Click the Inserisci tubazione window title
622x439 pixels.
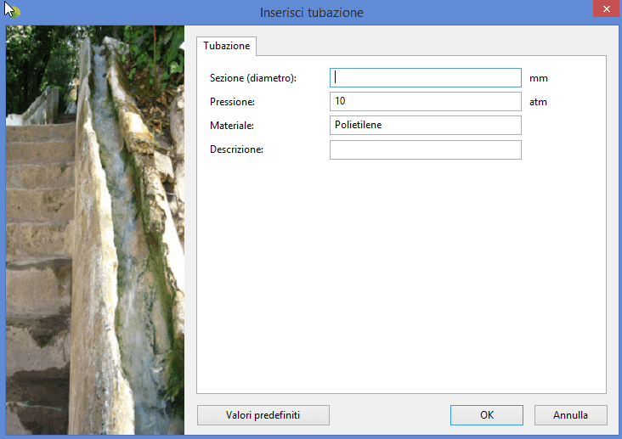pos(311,13)
